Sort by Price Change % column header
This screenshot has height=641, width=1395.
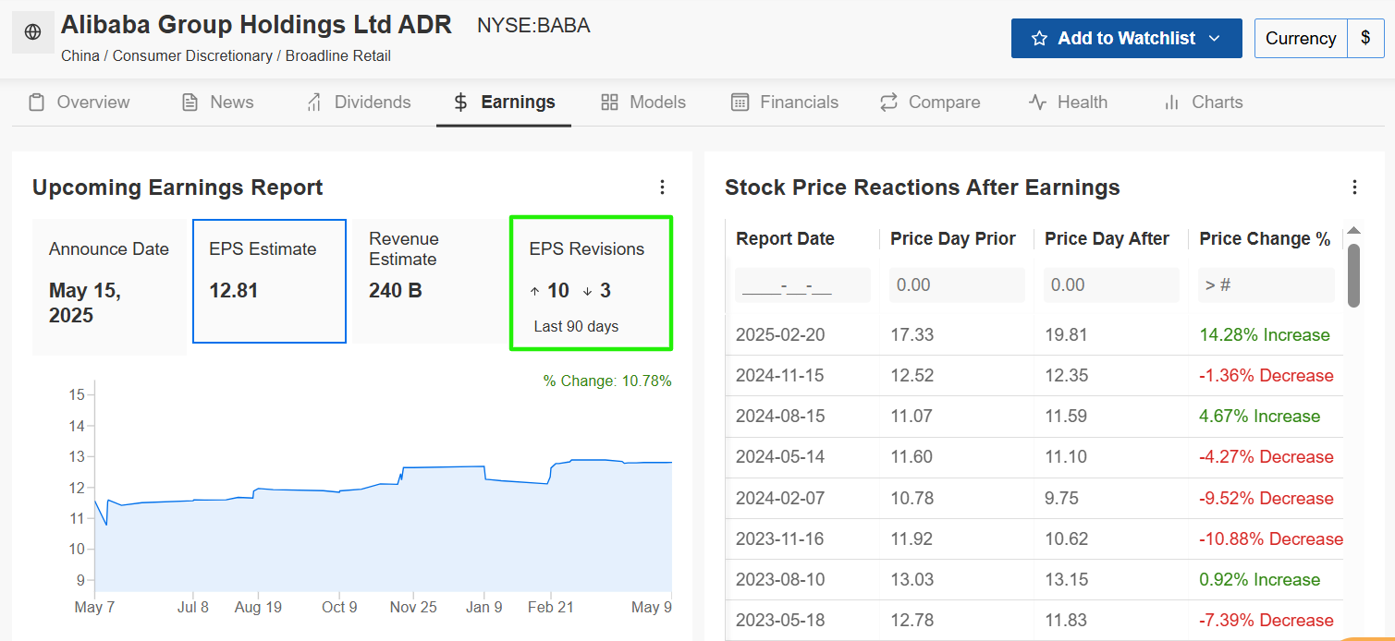pos(1265,239)
